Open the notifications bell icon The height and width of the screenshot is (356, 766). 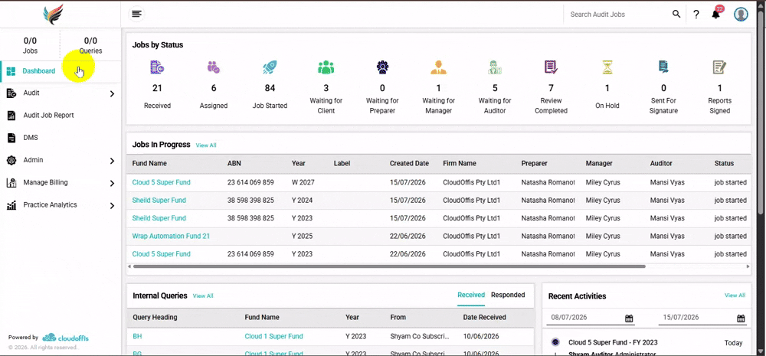coord(716,14)
